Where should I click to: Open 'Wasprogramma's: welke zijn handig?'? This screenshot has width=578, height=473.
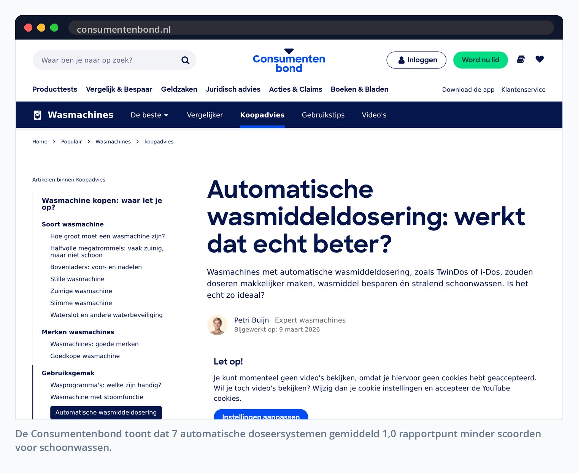106,385
